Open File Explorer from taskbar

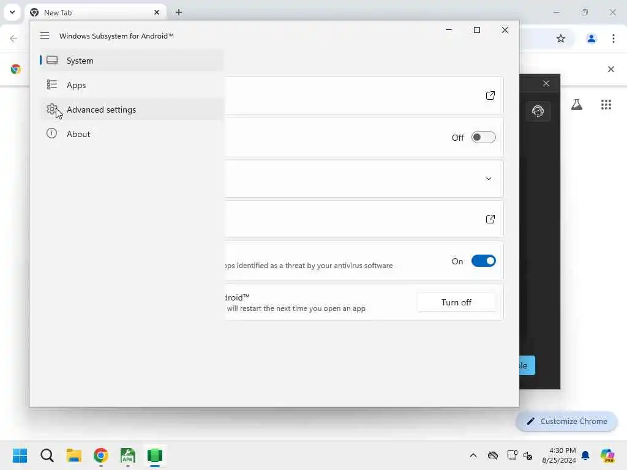(74, 455)
